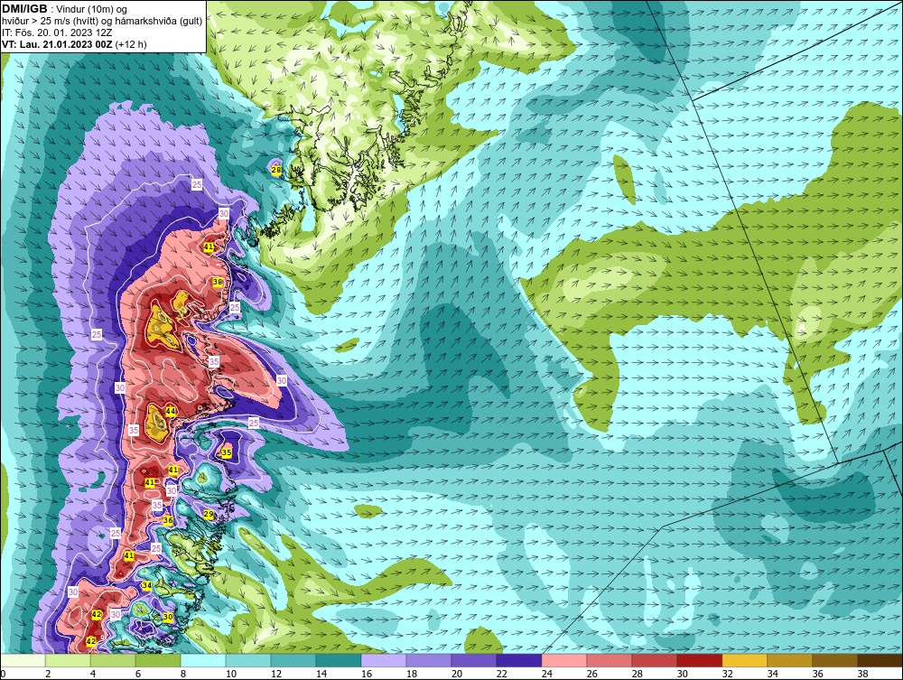Click the yellow gust label '44'

[x=171, y=411]
